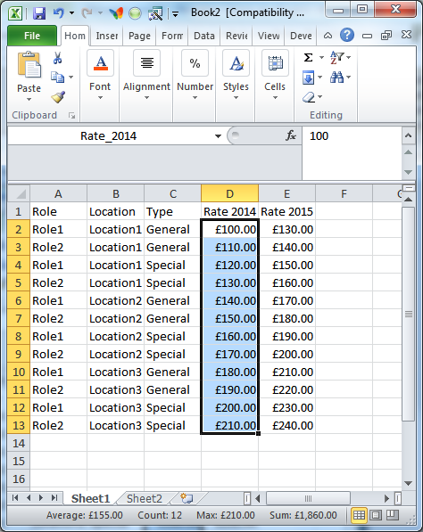Click the Select All corner triangle
The height and width of the screenshot is (532, 423).
coord(19,193)
